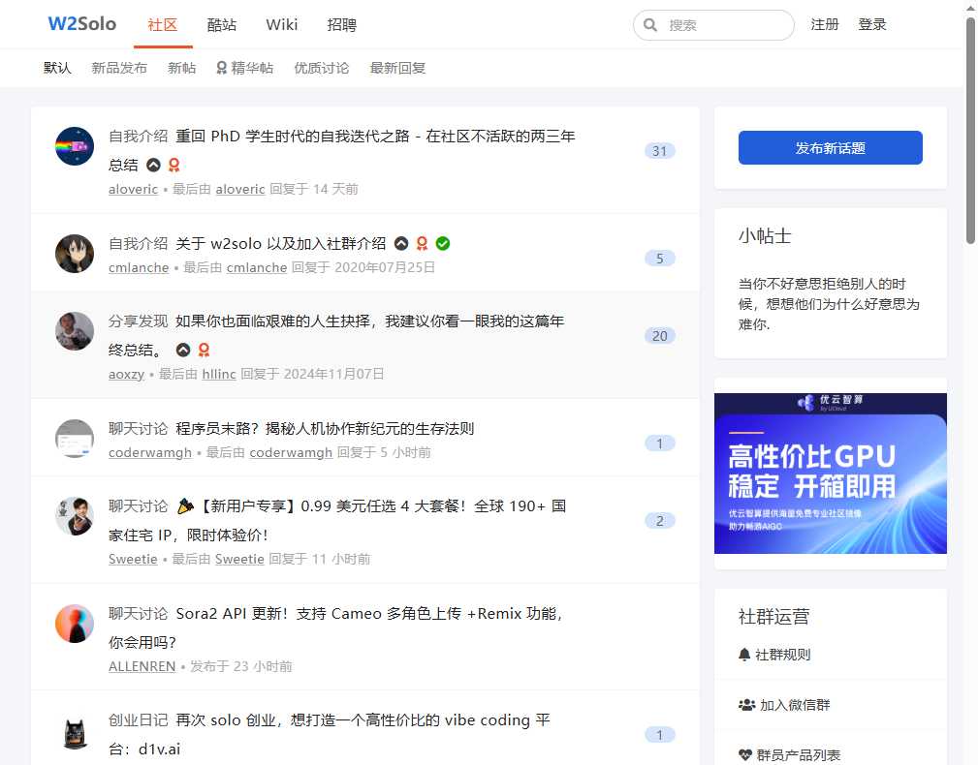Open the Wiki page
Image resolution: width=978 pixels, height=765 pixels.
[281, 25]
